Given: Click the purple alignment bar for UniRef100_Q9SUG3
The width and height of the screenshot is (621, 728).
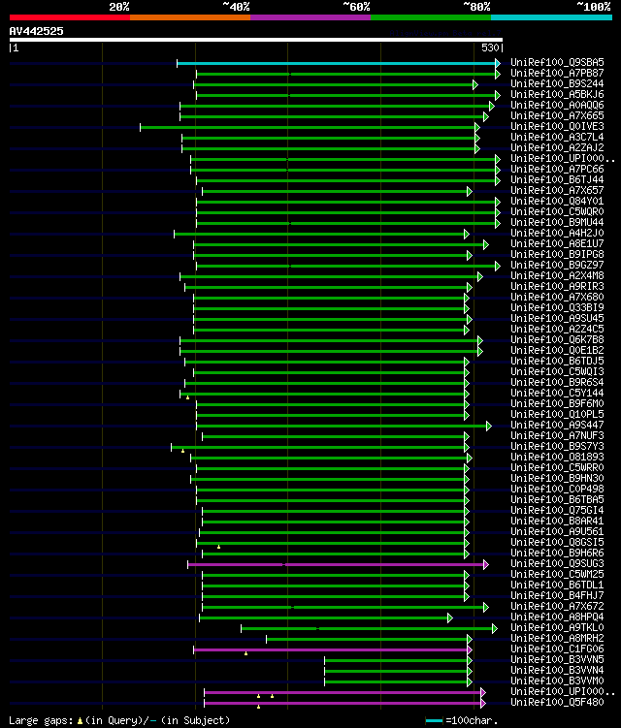Looking at the screenshot, I should [x=337, y=564].
